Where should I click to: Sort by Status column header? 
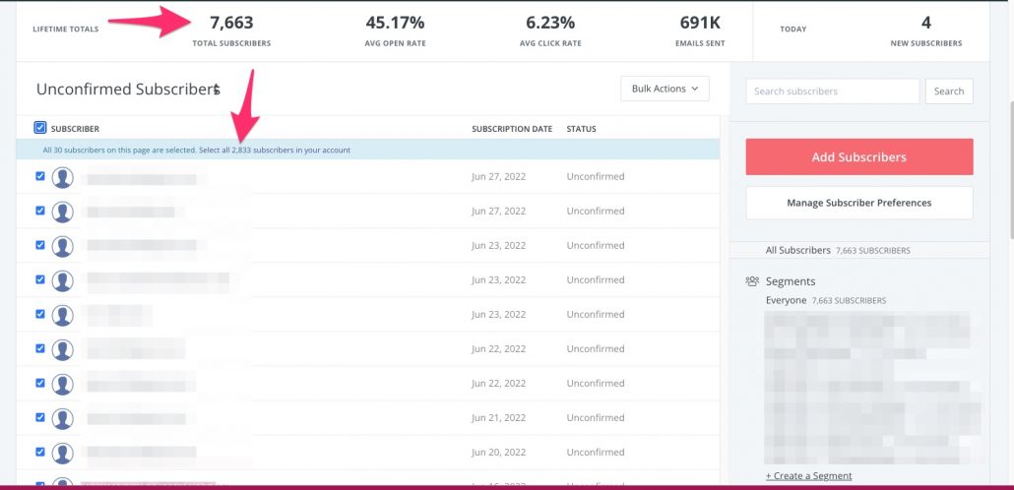click(x=581, y=129)
